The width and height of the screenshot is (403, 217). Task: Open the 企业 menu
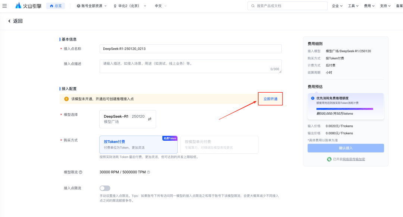click(337, 6)
